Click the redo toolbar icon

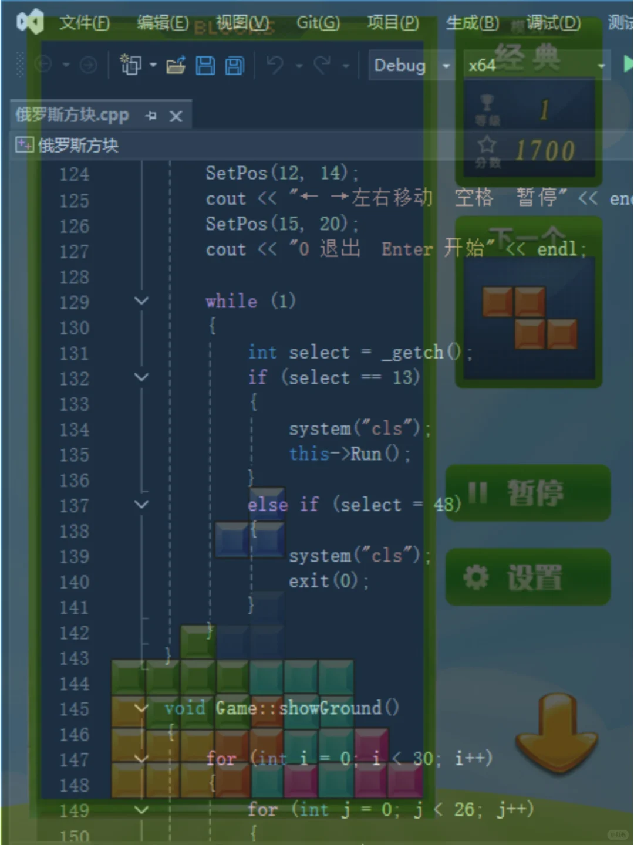click(x=322, y=65)
